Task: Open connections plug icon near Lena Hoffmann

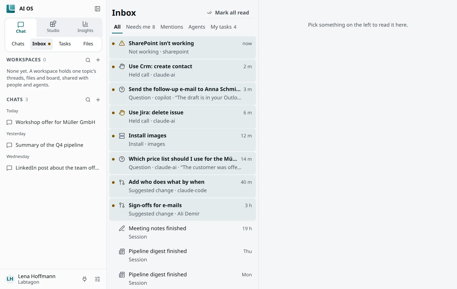Action: point(85,279)
